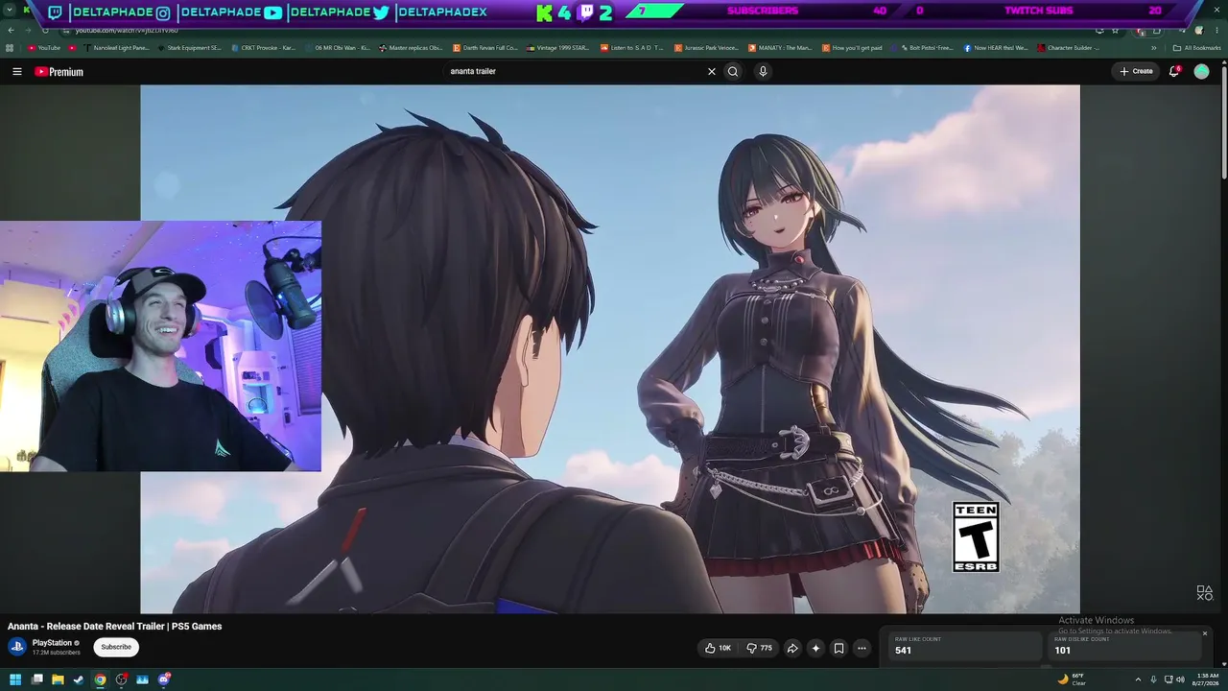Open the YouTube bookmark
Image resolution: width=1228 pixels, height=691 pixels.
coord(44,48)
